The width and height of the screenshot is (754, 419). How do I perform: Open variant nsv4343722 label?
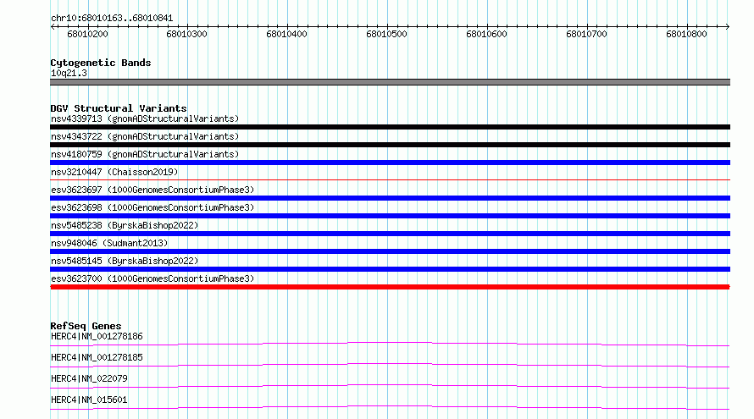(145, 136)
